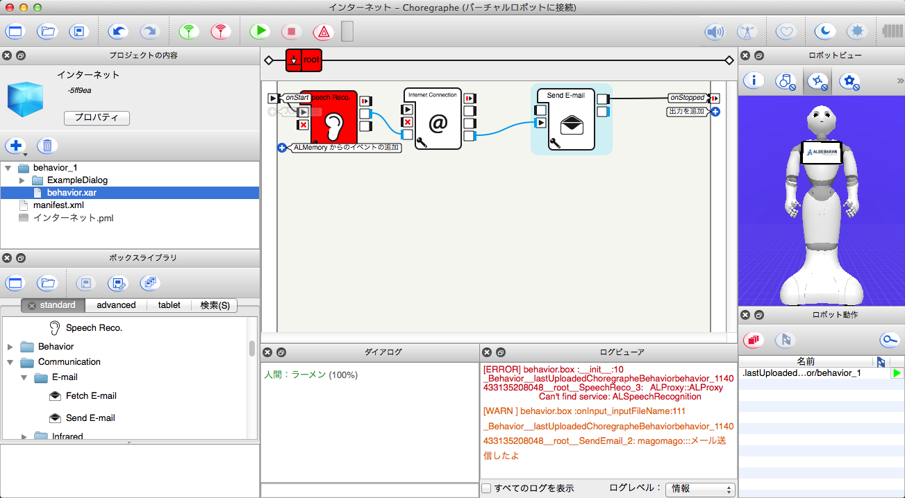Sort by 名前 column header
This screenshot has width=905, height=498.
click(x=806, y=361)
